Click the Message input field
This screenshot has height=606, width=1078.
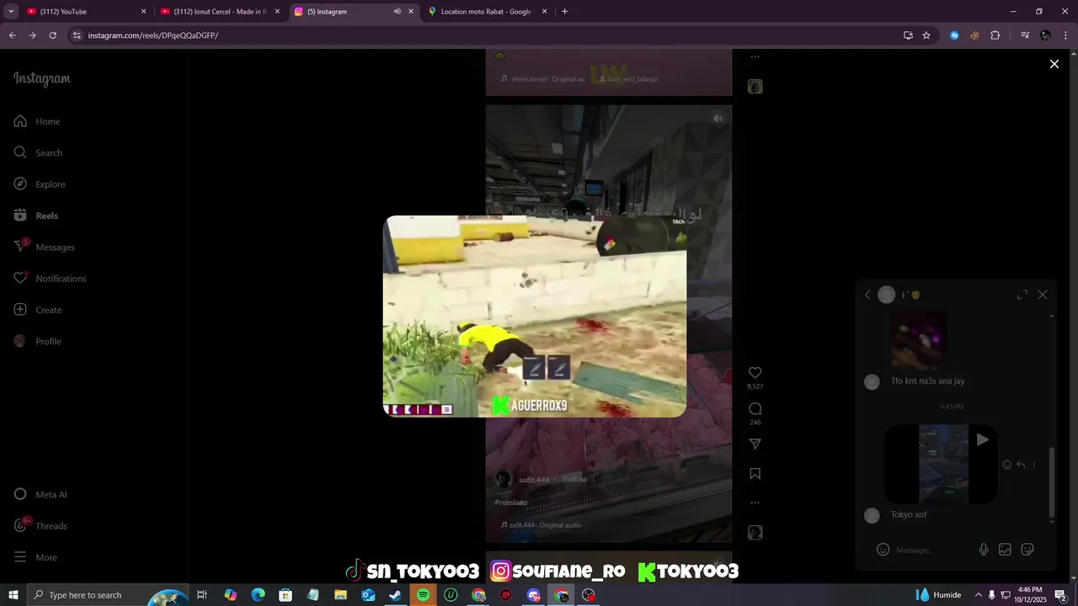tap(931, 550)
